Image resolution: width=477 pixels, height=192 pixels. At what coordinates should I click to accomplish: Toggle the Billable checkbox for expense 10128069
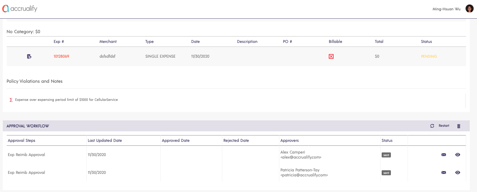pyautogui.click(x=331, y=57)
